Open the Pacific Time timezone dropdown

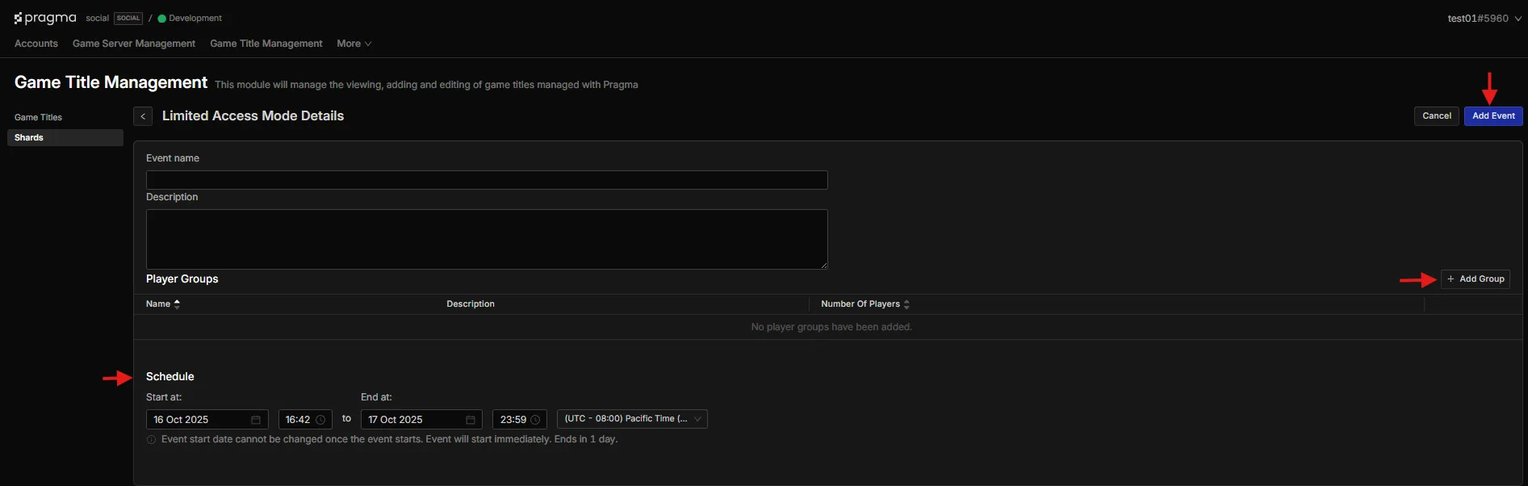pyautogui.click(x=631, y=419)
